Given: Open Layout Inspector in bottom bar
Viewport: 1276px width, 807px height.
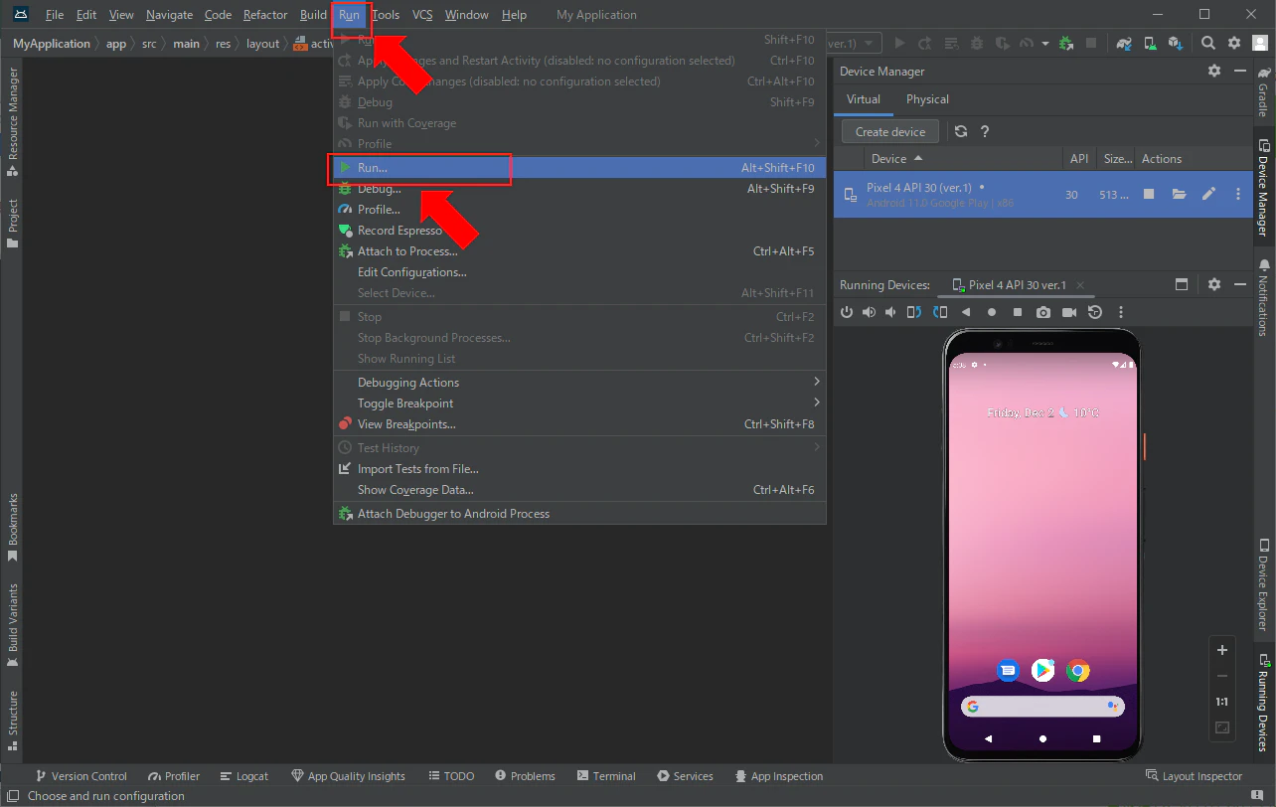Looking at the screenshot, I should click(x=1194, y=776).
